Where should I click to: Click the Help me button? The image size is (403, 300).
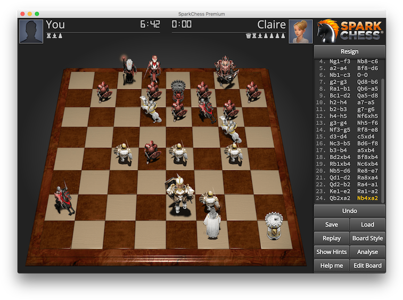pyautogui.click(x=331, y=265)
